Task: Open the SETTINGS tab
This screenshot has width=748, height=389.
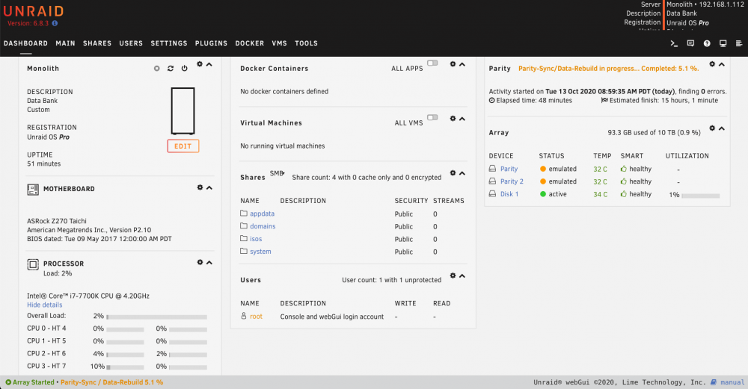Action: pyautogui.click(x=169, y=43)
